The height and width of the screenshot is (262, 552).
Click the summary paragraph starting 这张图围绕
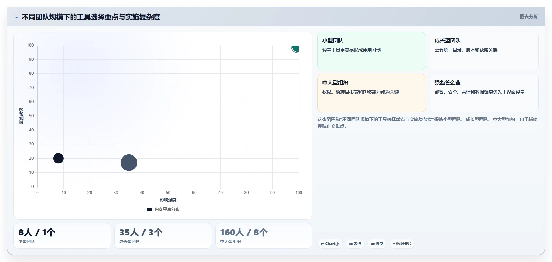tap(428, 123)
